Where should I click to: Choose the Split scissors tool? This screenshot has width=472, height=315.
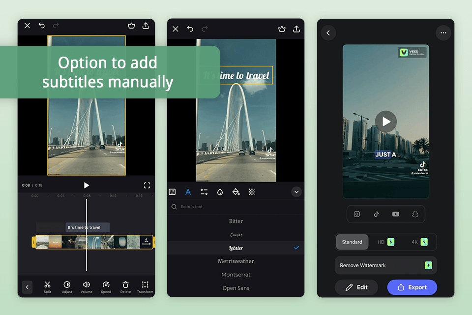tap(47, 287)
